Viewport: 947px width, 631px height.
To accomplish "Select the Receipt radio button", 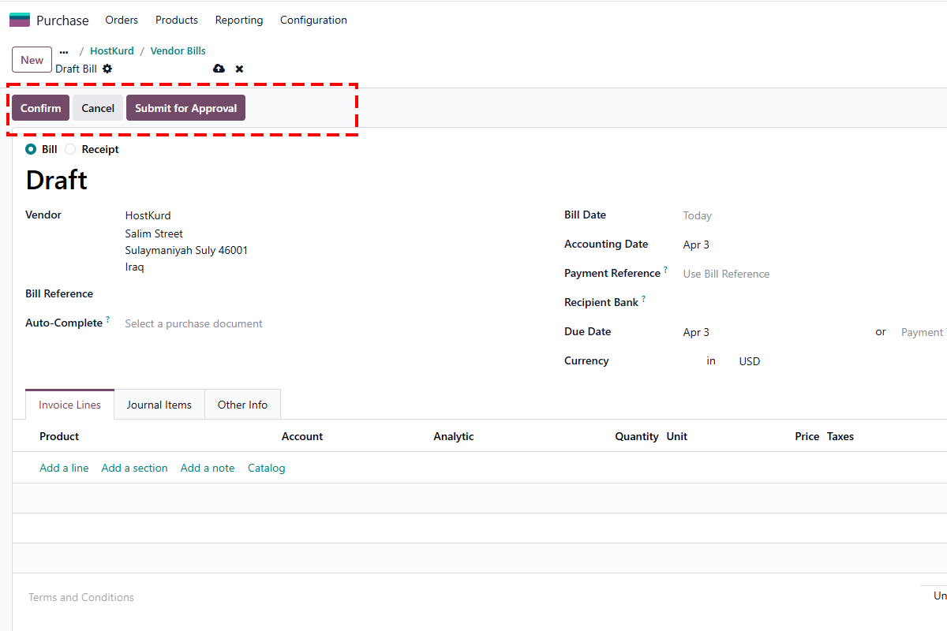I will coord(69,149).
